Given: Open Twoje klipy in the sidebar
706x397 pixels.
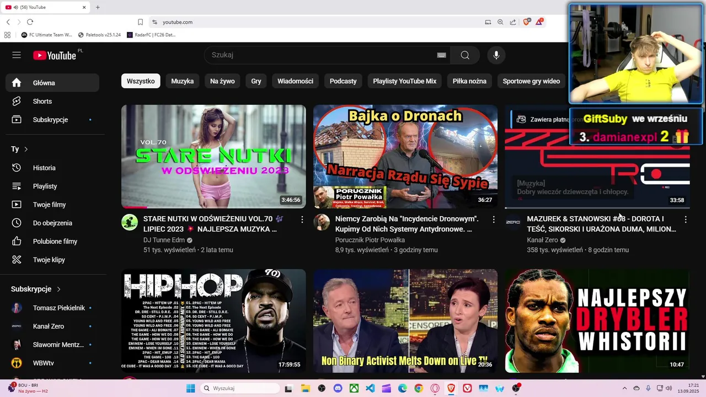Looking at the screenshot, I should [52, 260].
